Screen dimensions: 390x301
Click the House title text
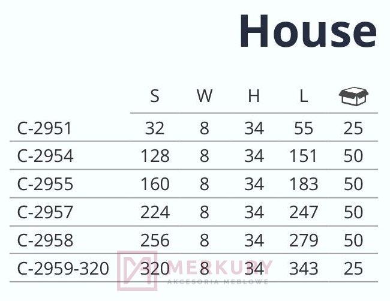pyautogui.click(x=307, y=31)
